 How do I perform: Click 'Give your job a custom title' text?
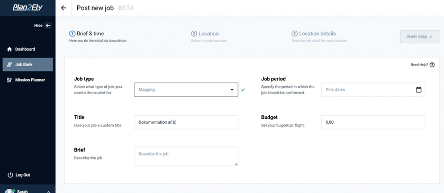98,125
